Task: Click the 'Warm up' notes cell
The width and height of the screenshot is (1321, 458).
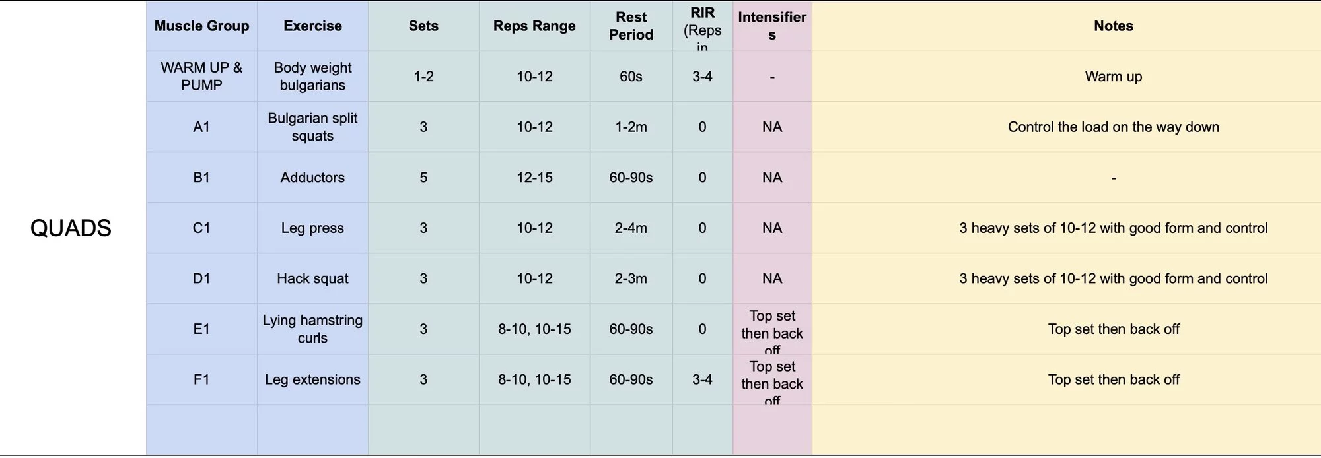Action: pos(1113,77)
